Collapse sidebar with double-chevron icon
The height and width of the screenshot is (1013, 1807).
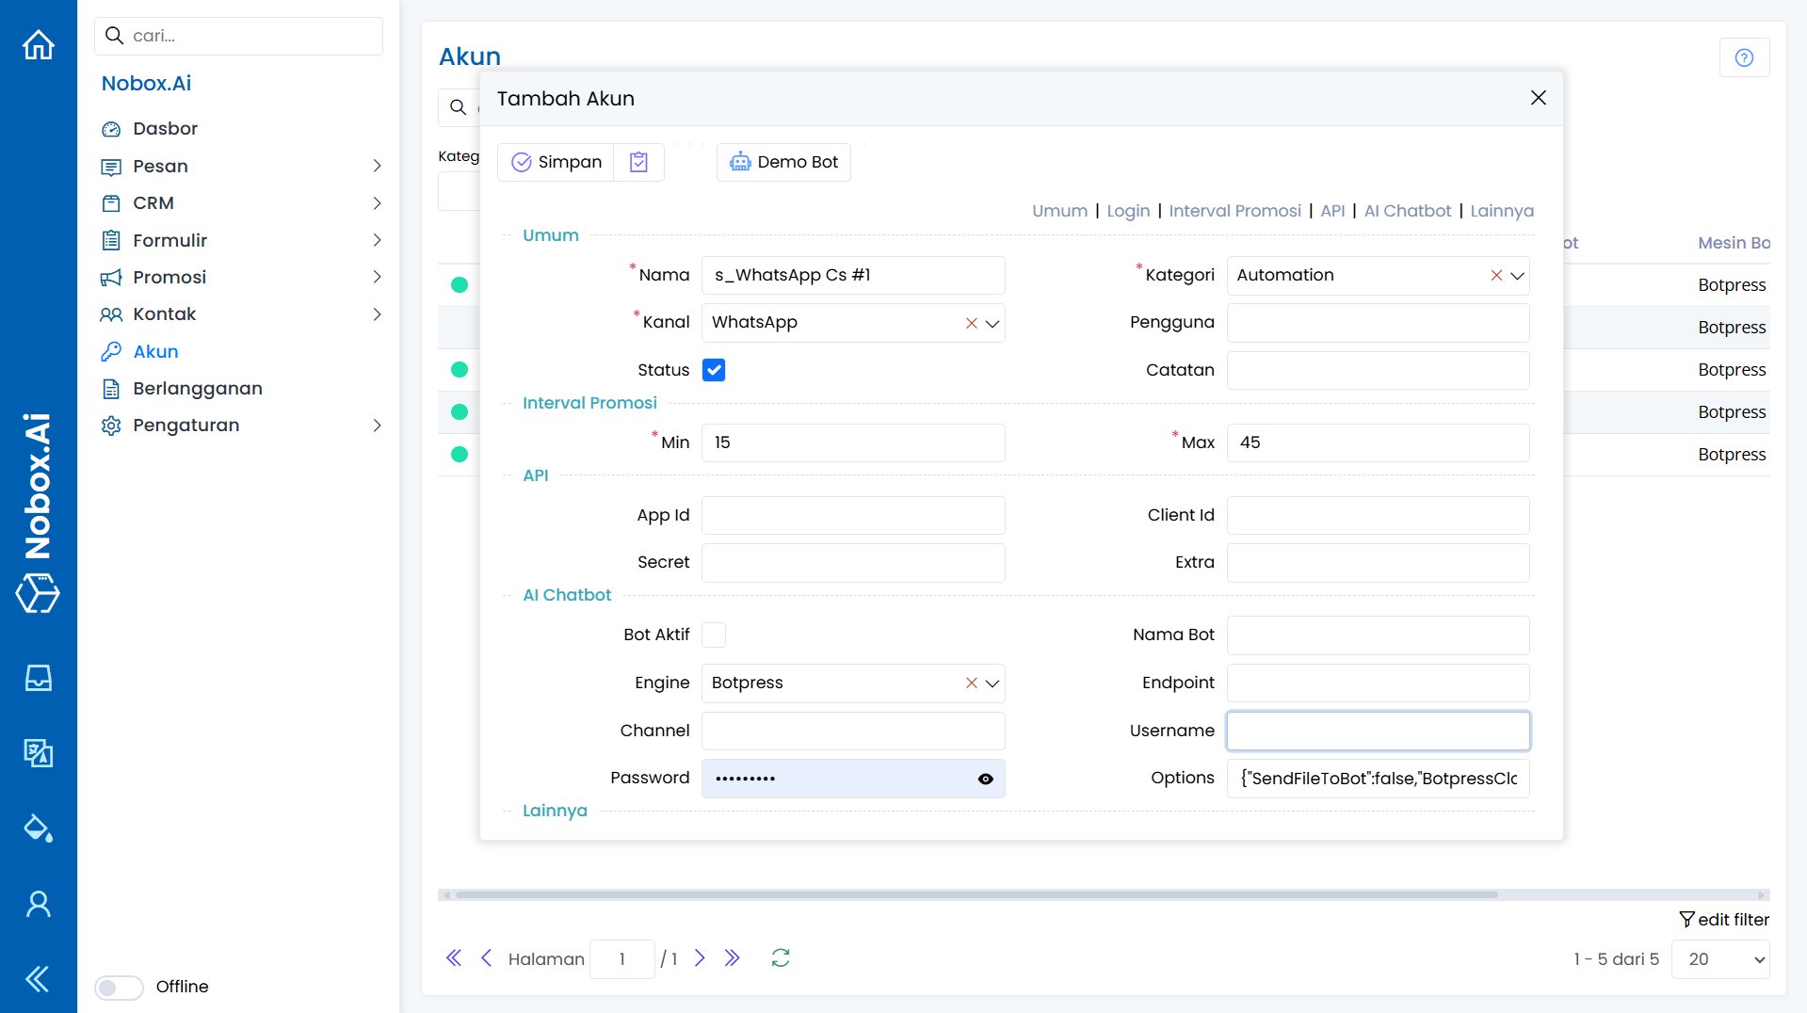pyautogui.click(x=38, y=979)
